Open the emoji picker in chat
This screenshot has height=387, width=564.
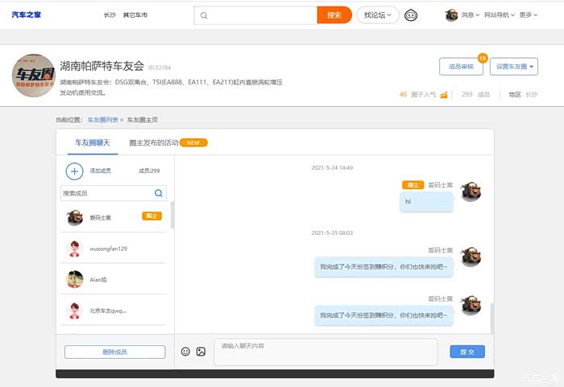(x=185, y=352)
